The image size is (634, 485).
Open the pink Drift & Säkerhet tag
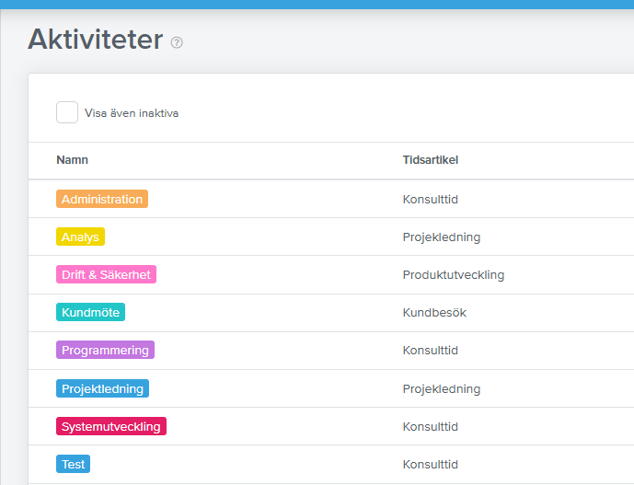click(x=106, y=274)
